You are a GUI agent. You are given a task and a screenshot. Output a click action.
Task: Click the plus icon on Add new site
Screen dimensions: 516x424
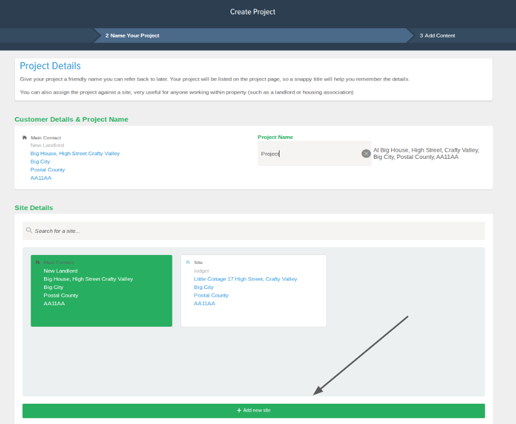pyautogui.click(x=239, y=410)
